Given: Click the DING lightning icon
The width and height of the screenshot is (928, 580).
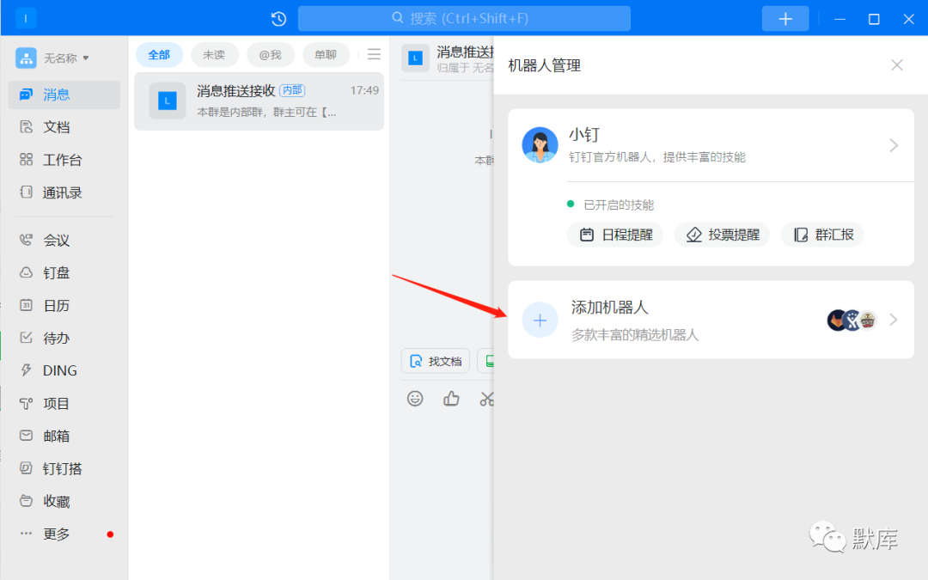Looking at the screenshot, I should click(x=26, y=370).
